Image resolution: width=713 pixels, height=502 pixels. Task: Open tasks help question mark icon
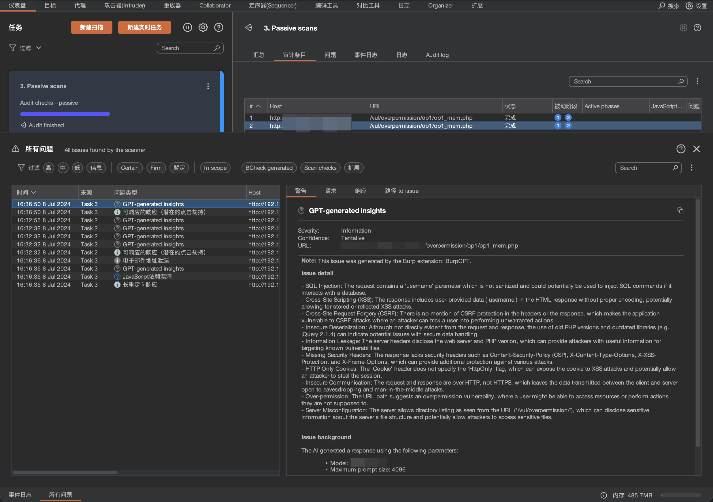click(219, 27)
